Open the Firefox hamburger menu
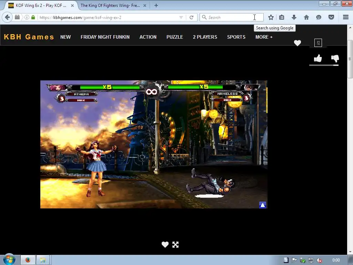This screenshot has height=265, width=353. coord(345,17)
